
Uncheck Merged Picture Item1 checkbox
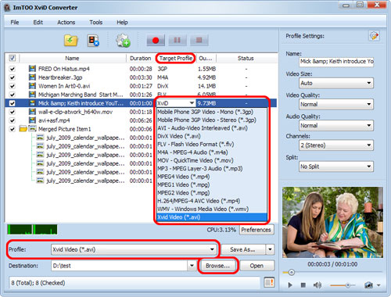click(13, 129)
